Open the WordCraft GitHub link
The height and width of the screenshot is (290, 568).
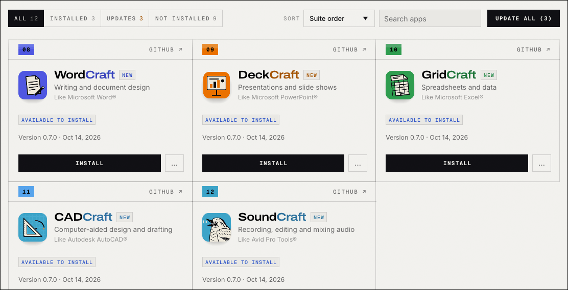pos(166,49)
